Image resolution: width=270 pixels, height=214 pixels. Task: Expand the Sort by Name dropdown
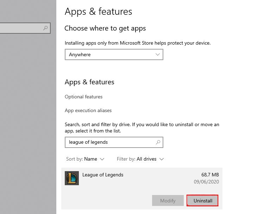(x=85, y=159)
